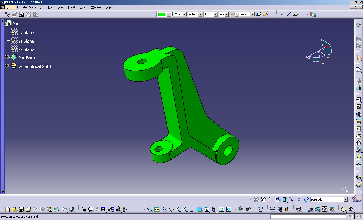This screenshot has width=363, height=220.
Task: Expand the Geometrical Set.1 tree node
Action: coord(7,66)
